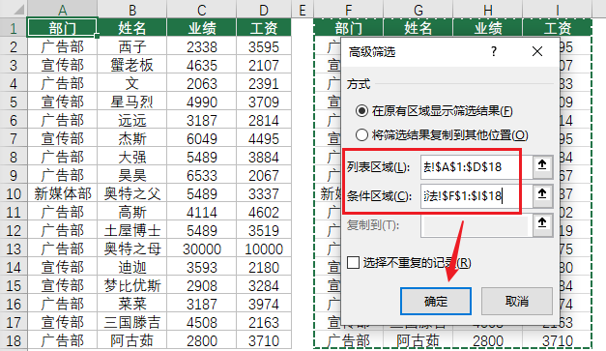This screenshot has width=606, height=351.
Task: Click cell with name 梦比优斯
Action: click(x=132, y=285)
